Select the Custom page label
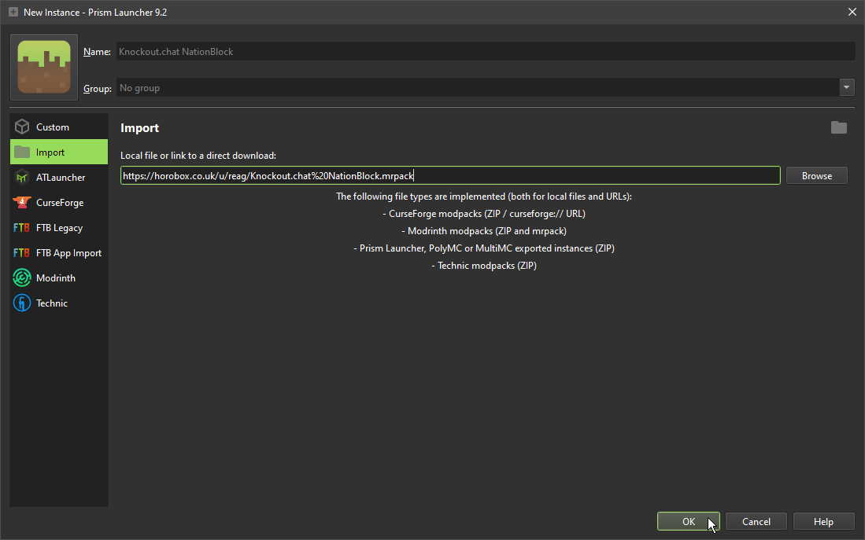 53,127
